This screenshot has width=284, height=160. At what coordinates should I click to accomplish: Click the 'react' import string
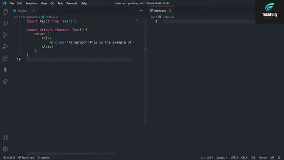[x=67, y=21]
